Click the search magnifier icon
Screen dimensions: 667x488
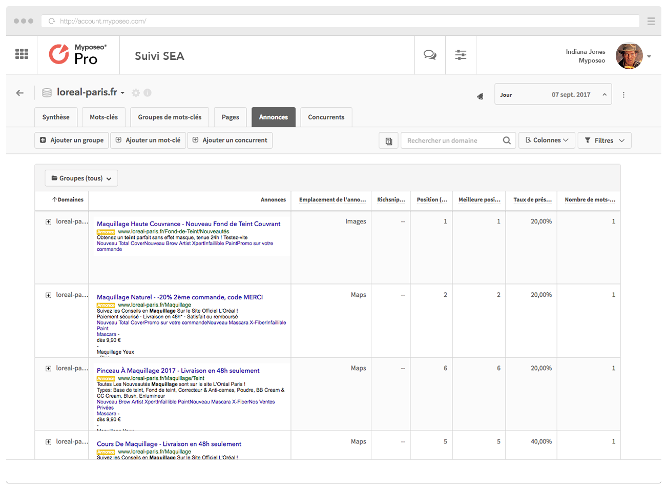pos(507,140)
